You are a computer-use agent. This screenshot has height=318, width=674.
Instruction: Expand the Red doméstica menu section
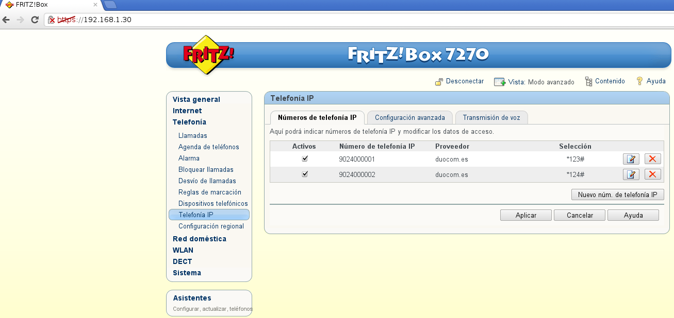199,239
